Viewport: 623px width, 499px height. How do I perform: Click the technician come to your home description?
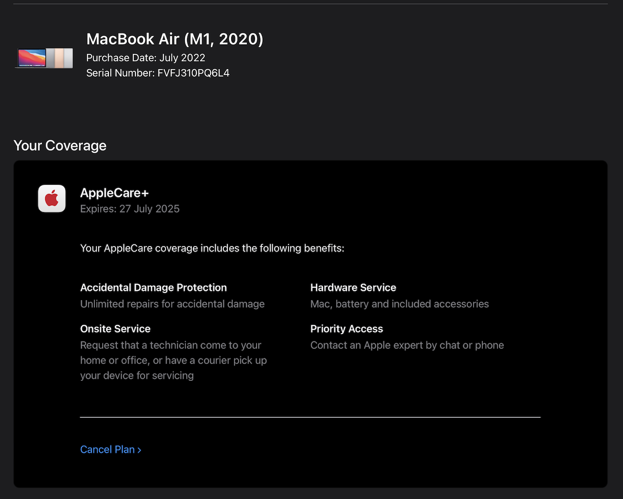point(174,360)
